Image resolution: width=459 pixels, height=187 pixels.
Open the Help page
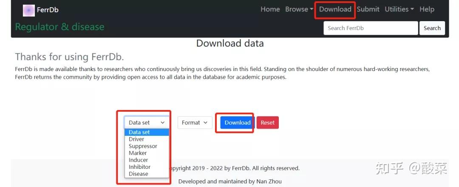[427, 9]
